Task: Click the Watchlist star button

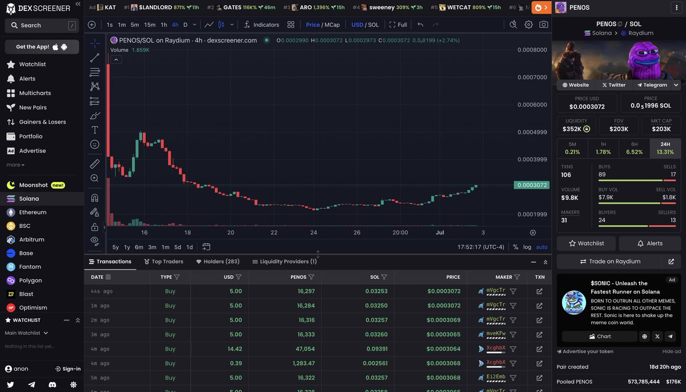Action: [586, 243]
